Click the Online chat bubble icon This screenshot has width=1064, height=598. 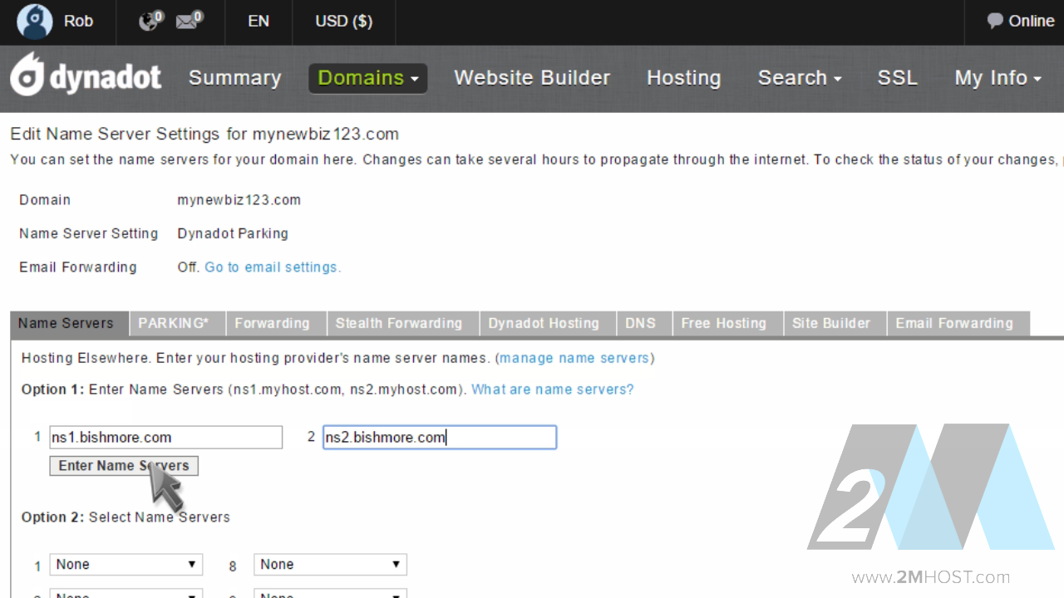tap(994, 22)
